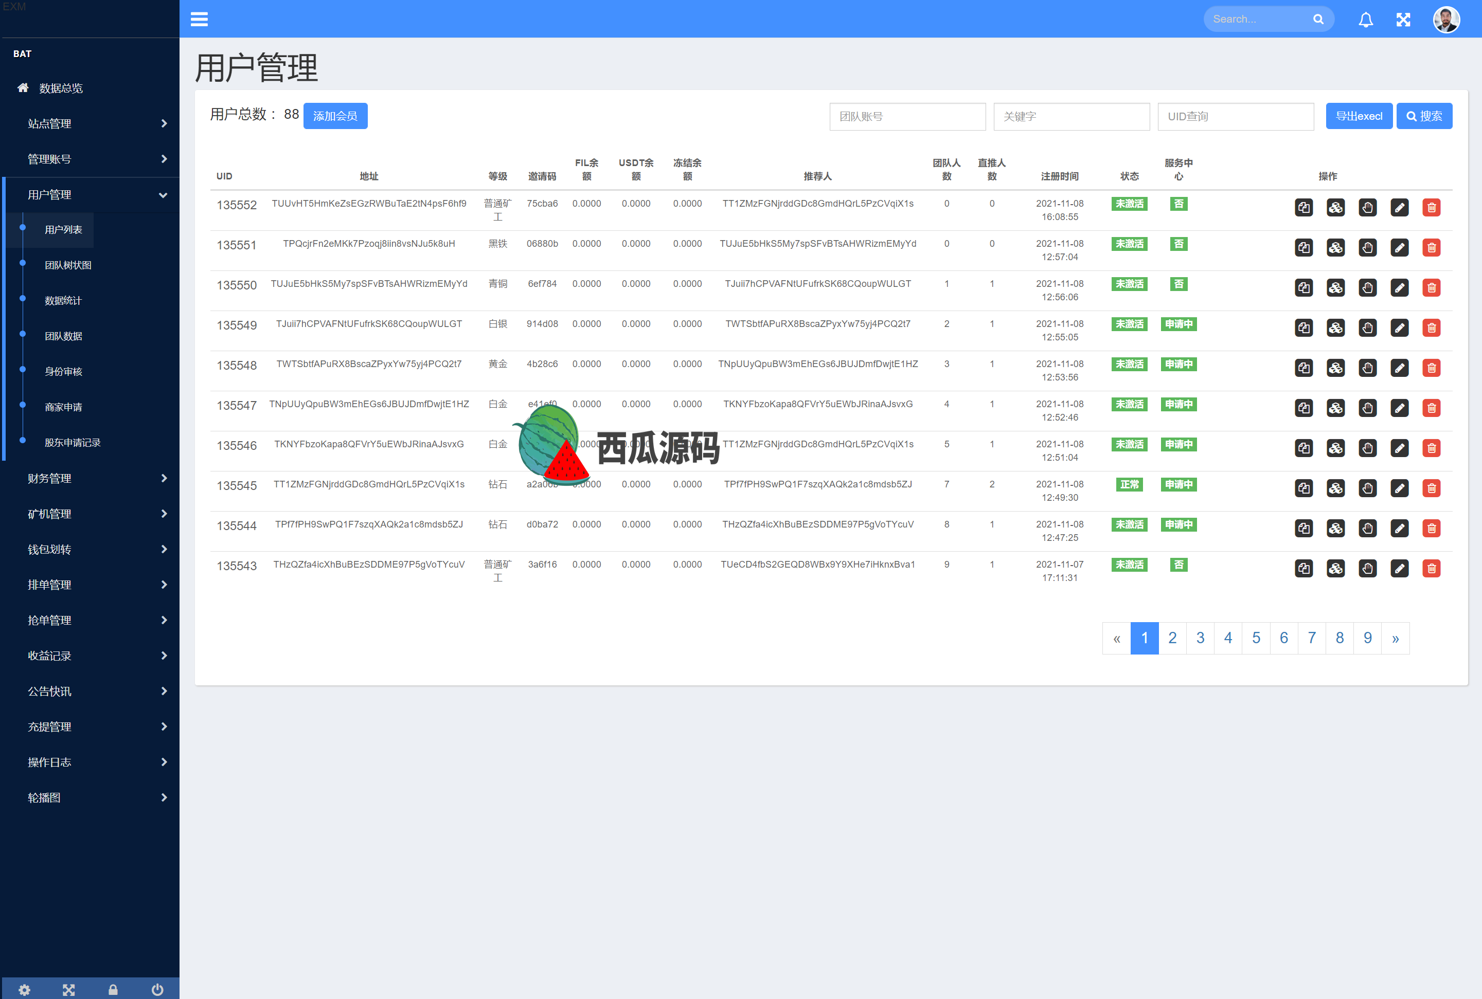The image size is (1482, 999).
Task: Delete user 135543 with the red trash icon
Action: pos(1431,569)
